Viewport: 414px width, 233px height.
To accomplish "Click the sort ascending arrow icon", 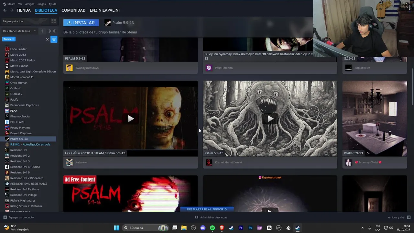I will point(42,31).
